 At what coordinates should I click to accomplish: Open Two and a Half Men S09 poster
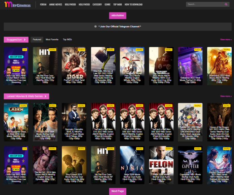point(132,122)
